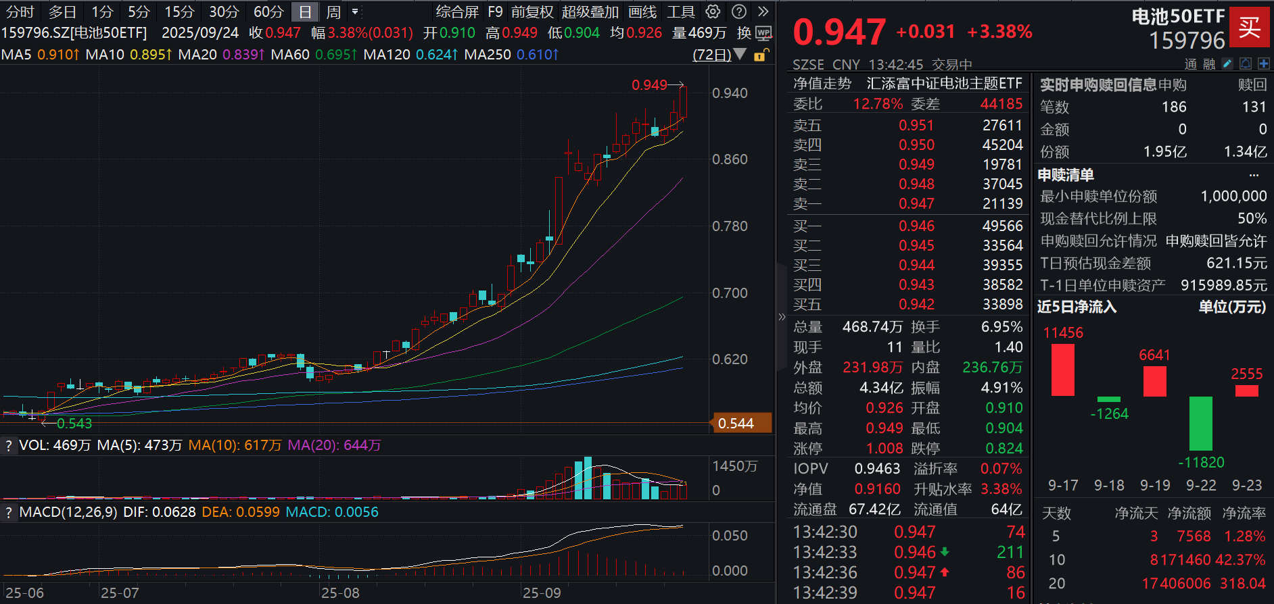Collapse the right panel with side arrow
The height and width of the screenshot is (604, 1274).
coord(782,316)
